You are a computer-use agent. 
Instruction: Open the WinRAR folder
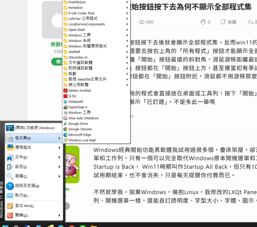point(96,52)
